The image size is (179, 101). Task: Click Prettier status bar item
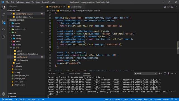[166, 100]
